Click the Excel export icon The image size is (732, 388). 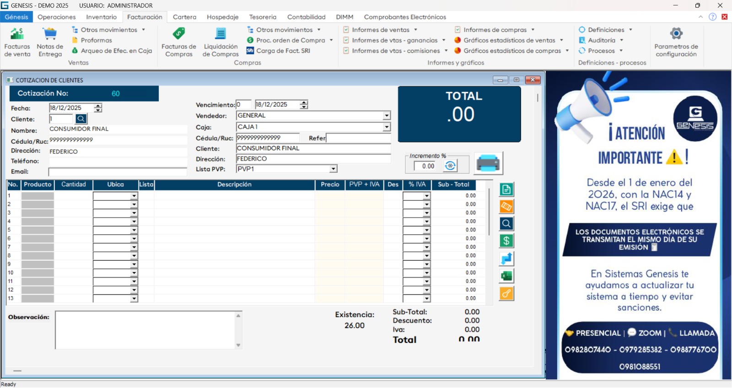506,276
